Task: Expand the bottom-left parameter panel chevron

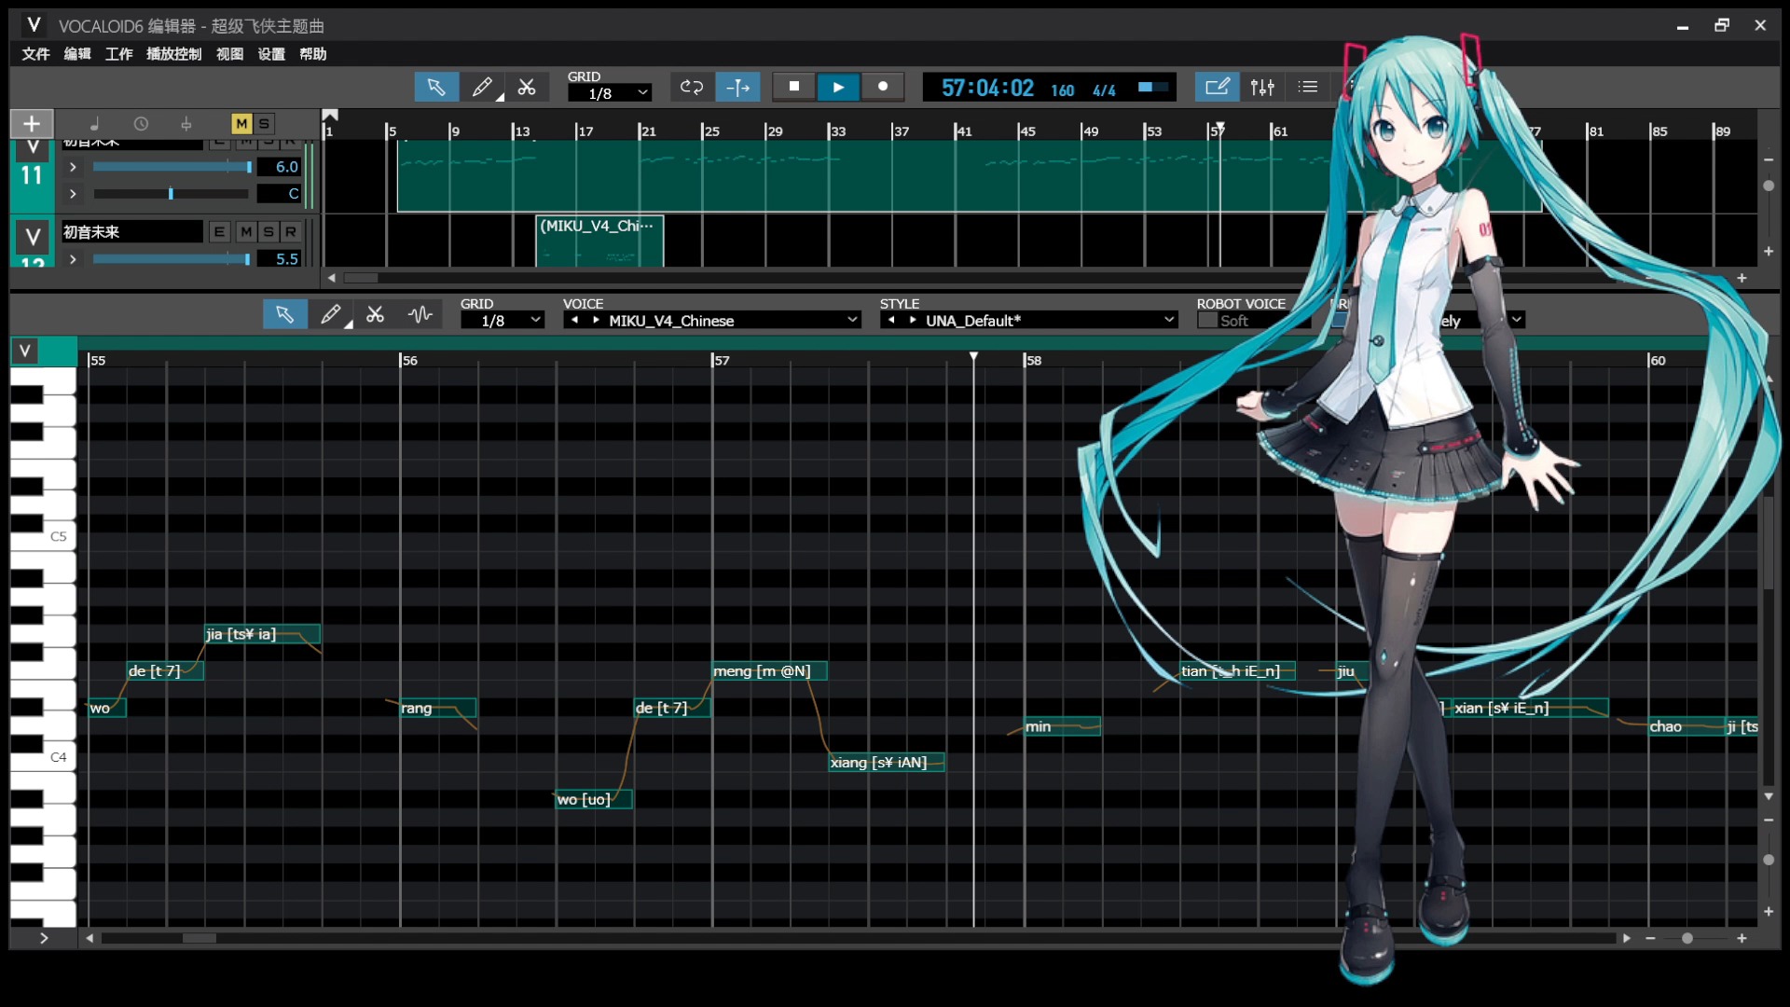Action: click(43, 938)
